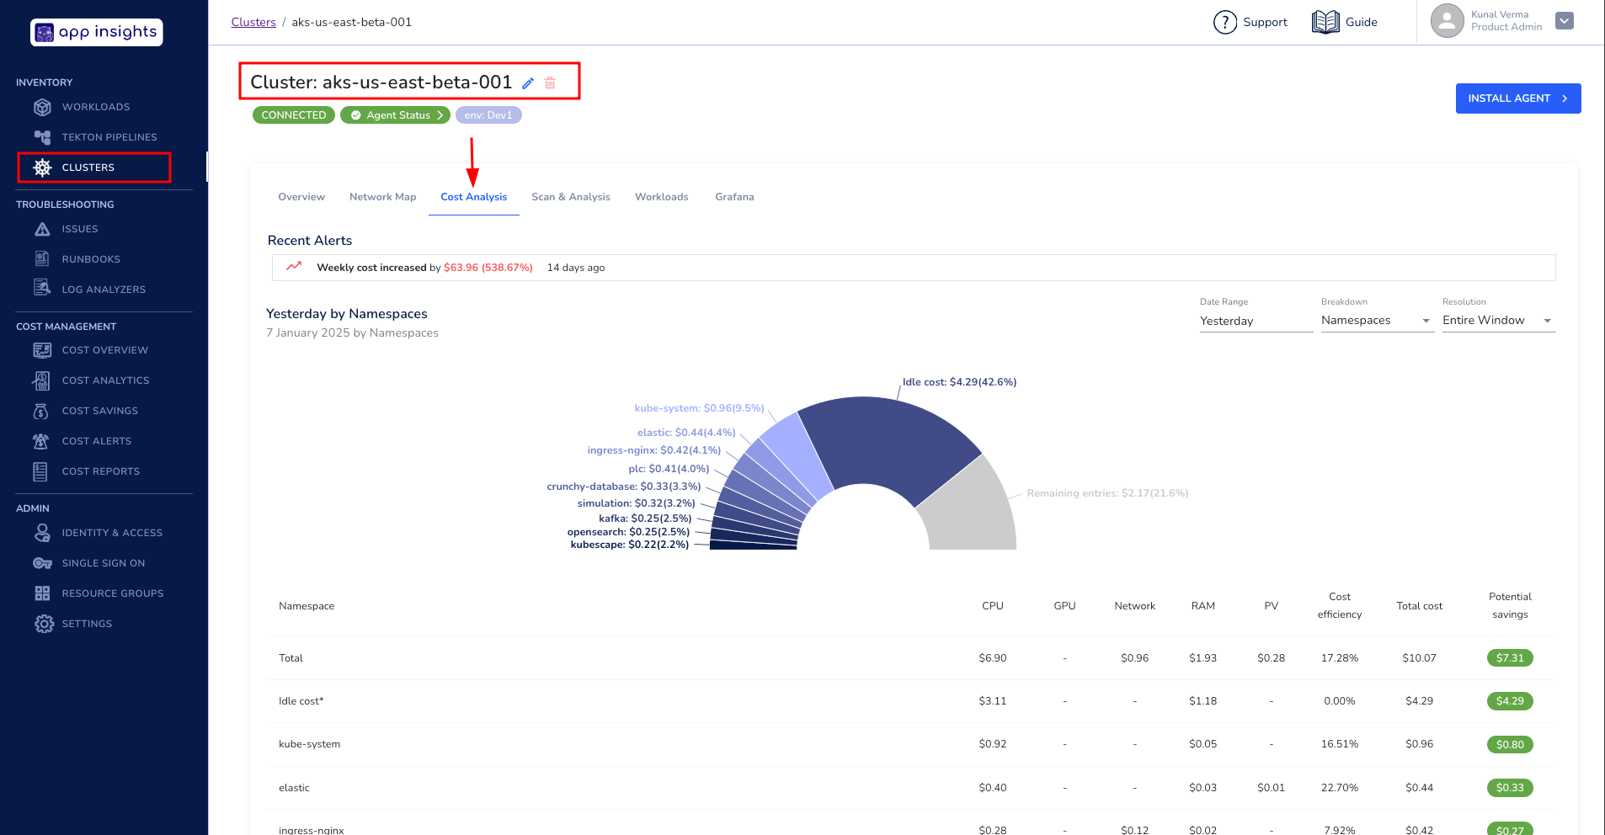Click the Single Sign On key icon
The image size is (1605, 835).
[42, 563]
